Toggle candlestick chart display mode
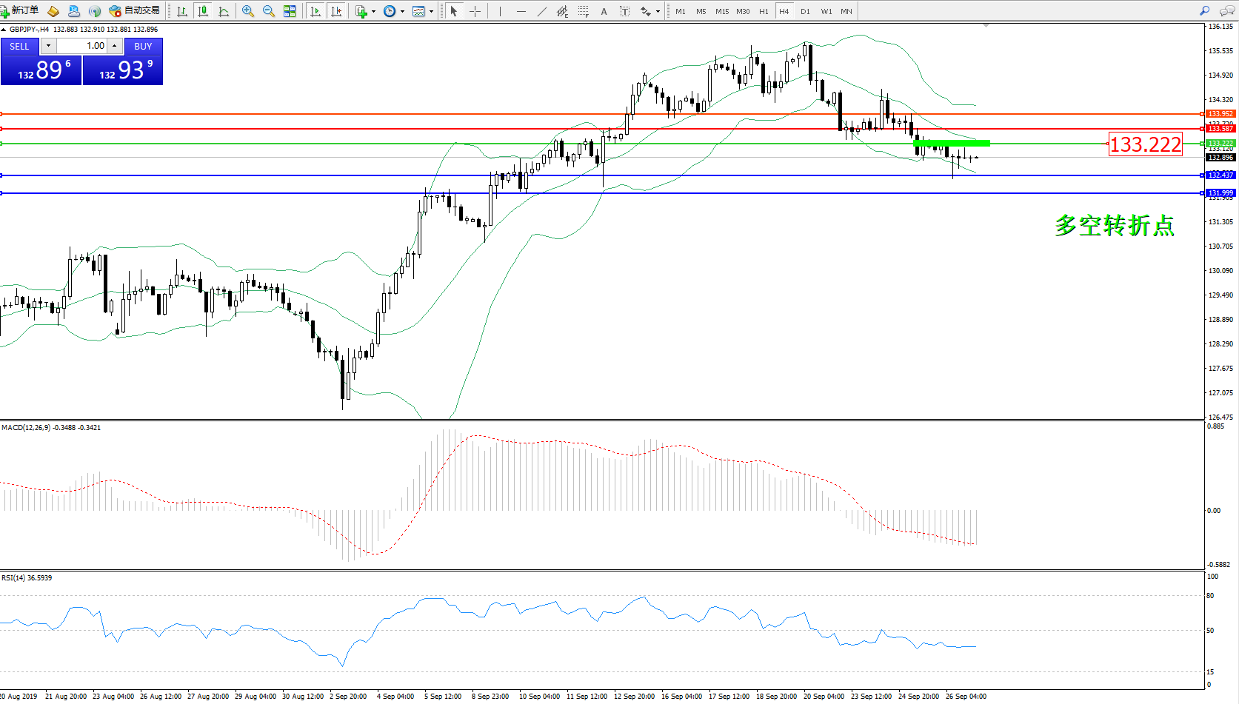1239x704 pixels. [202, 11]
